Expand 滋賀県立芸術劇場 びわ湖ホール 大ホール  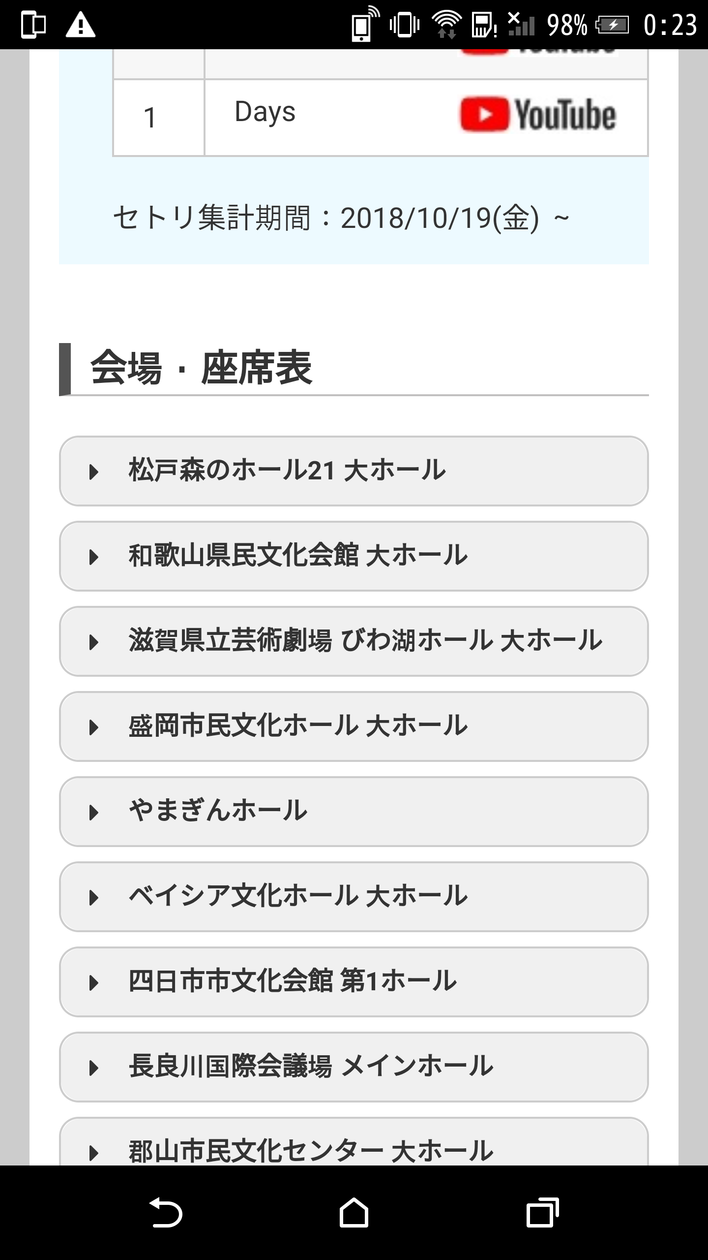(x=354, y=641)
